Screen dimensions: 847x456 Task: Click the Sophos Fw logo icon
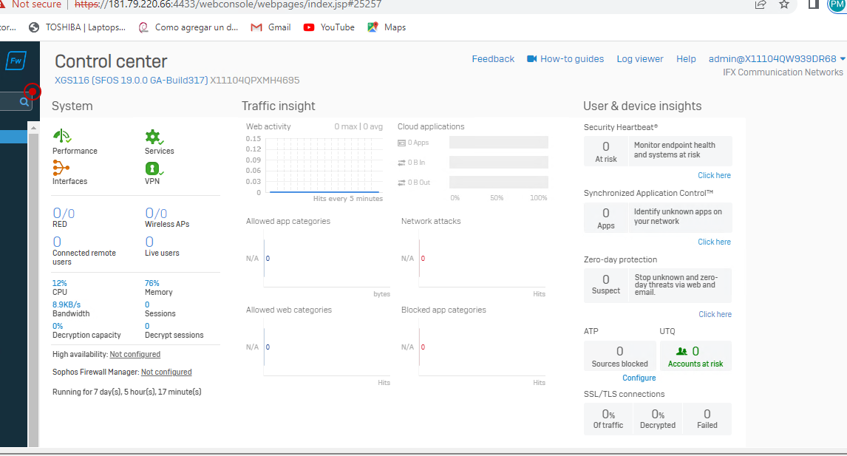pos(16,61)
